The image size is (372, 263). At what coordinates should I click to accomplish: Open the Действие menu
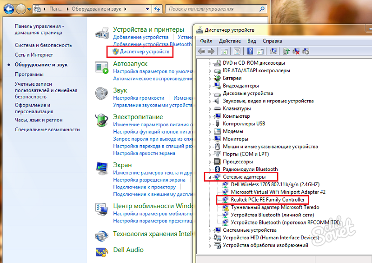pyautogui.click(x=230, y=41)
